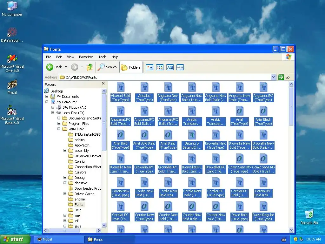The height and width of the screenshot is (244, 325).
Task: Select Microsoft Visual C++ 6.0 desktop shortcut
Action: (12, 63)
